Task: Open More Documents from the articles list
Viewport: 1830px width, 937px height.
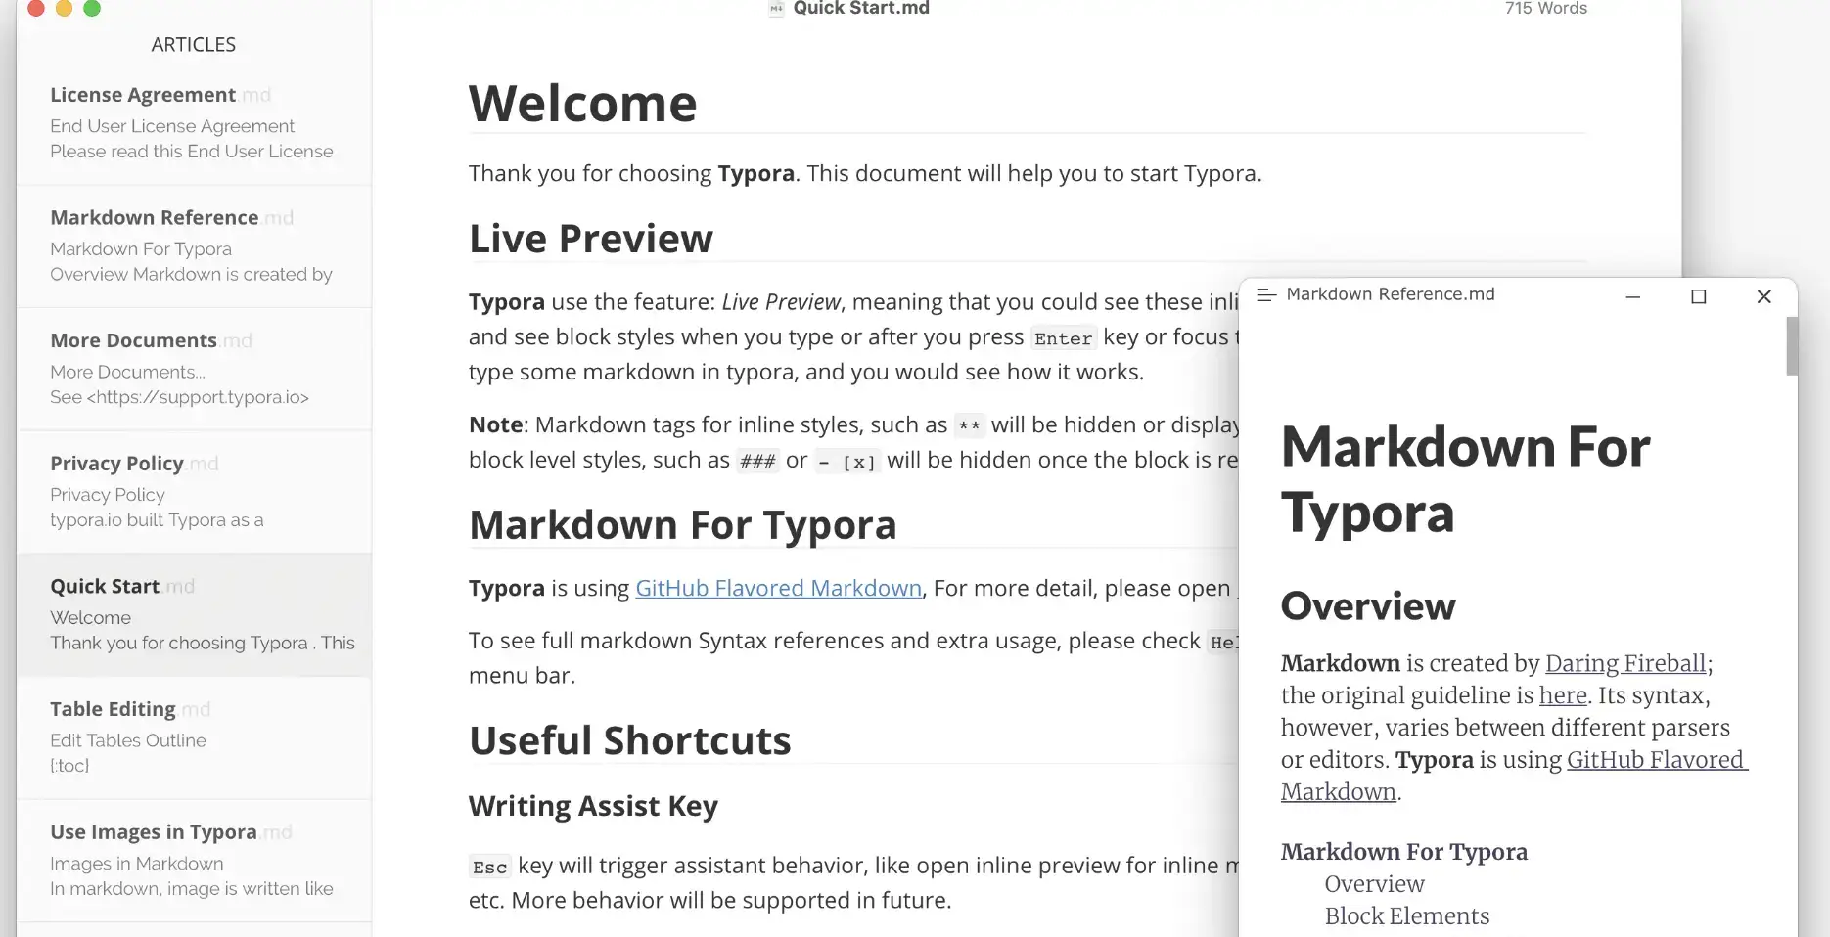Action: click(x=133, y=339)
